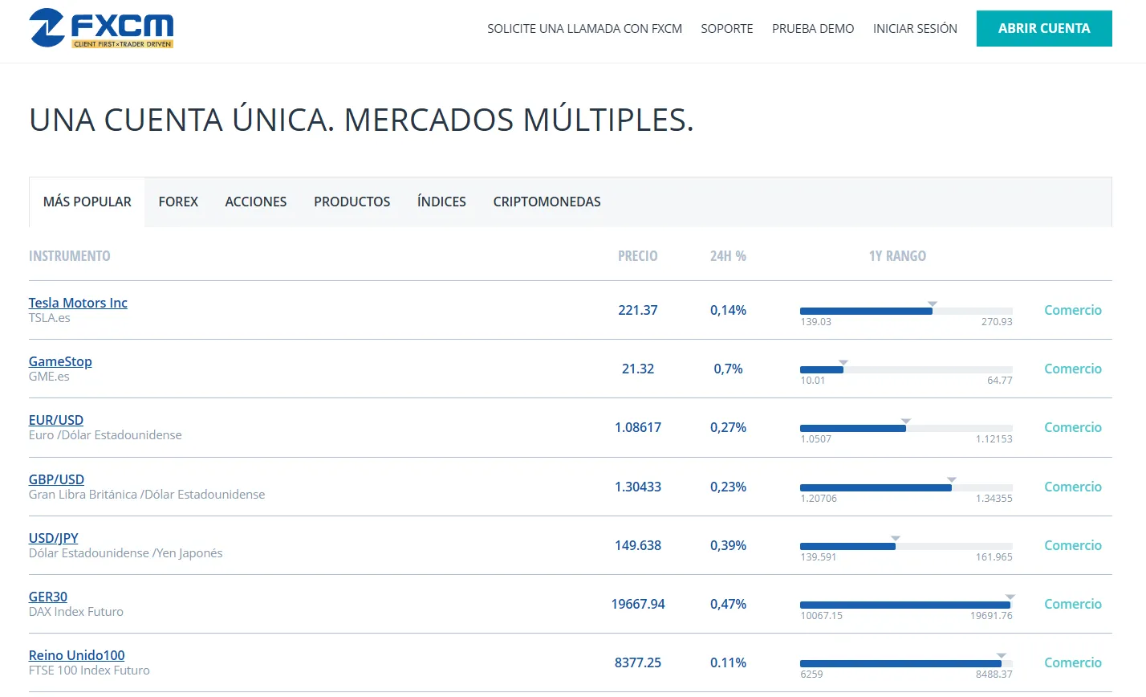The width and height of the screenshot is (1146, 697).
Task: Click Comercio for EUR/USD
Action: (x=1073, y=427)
